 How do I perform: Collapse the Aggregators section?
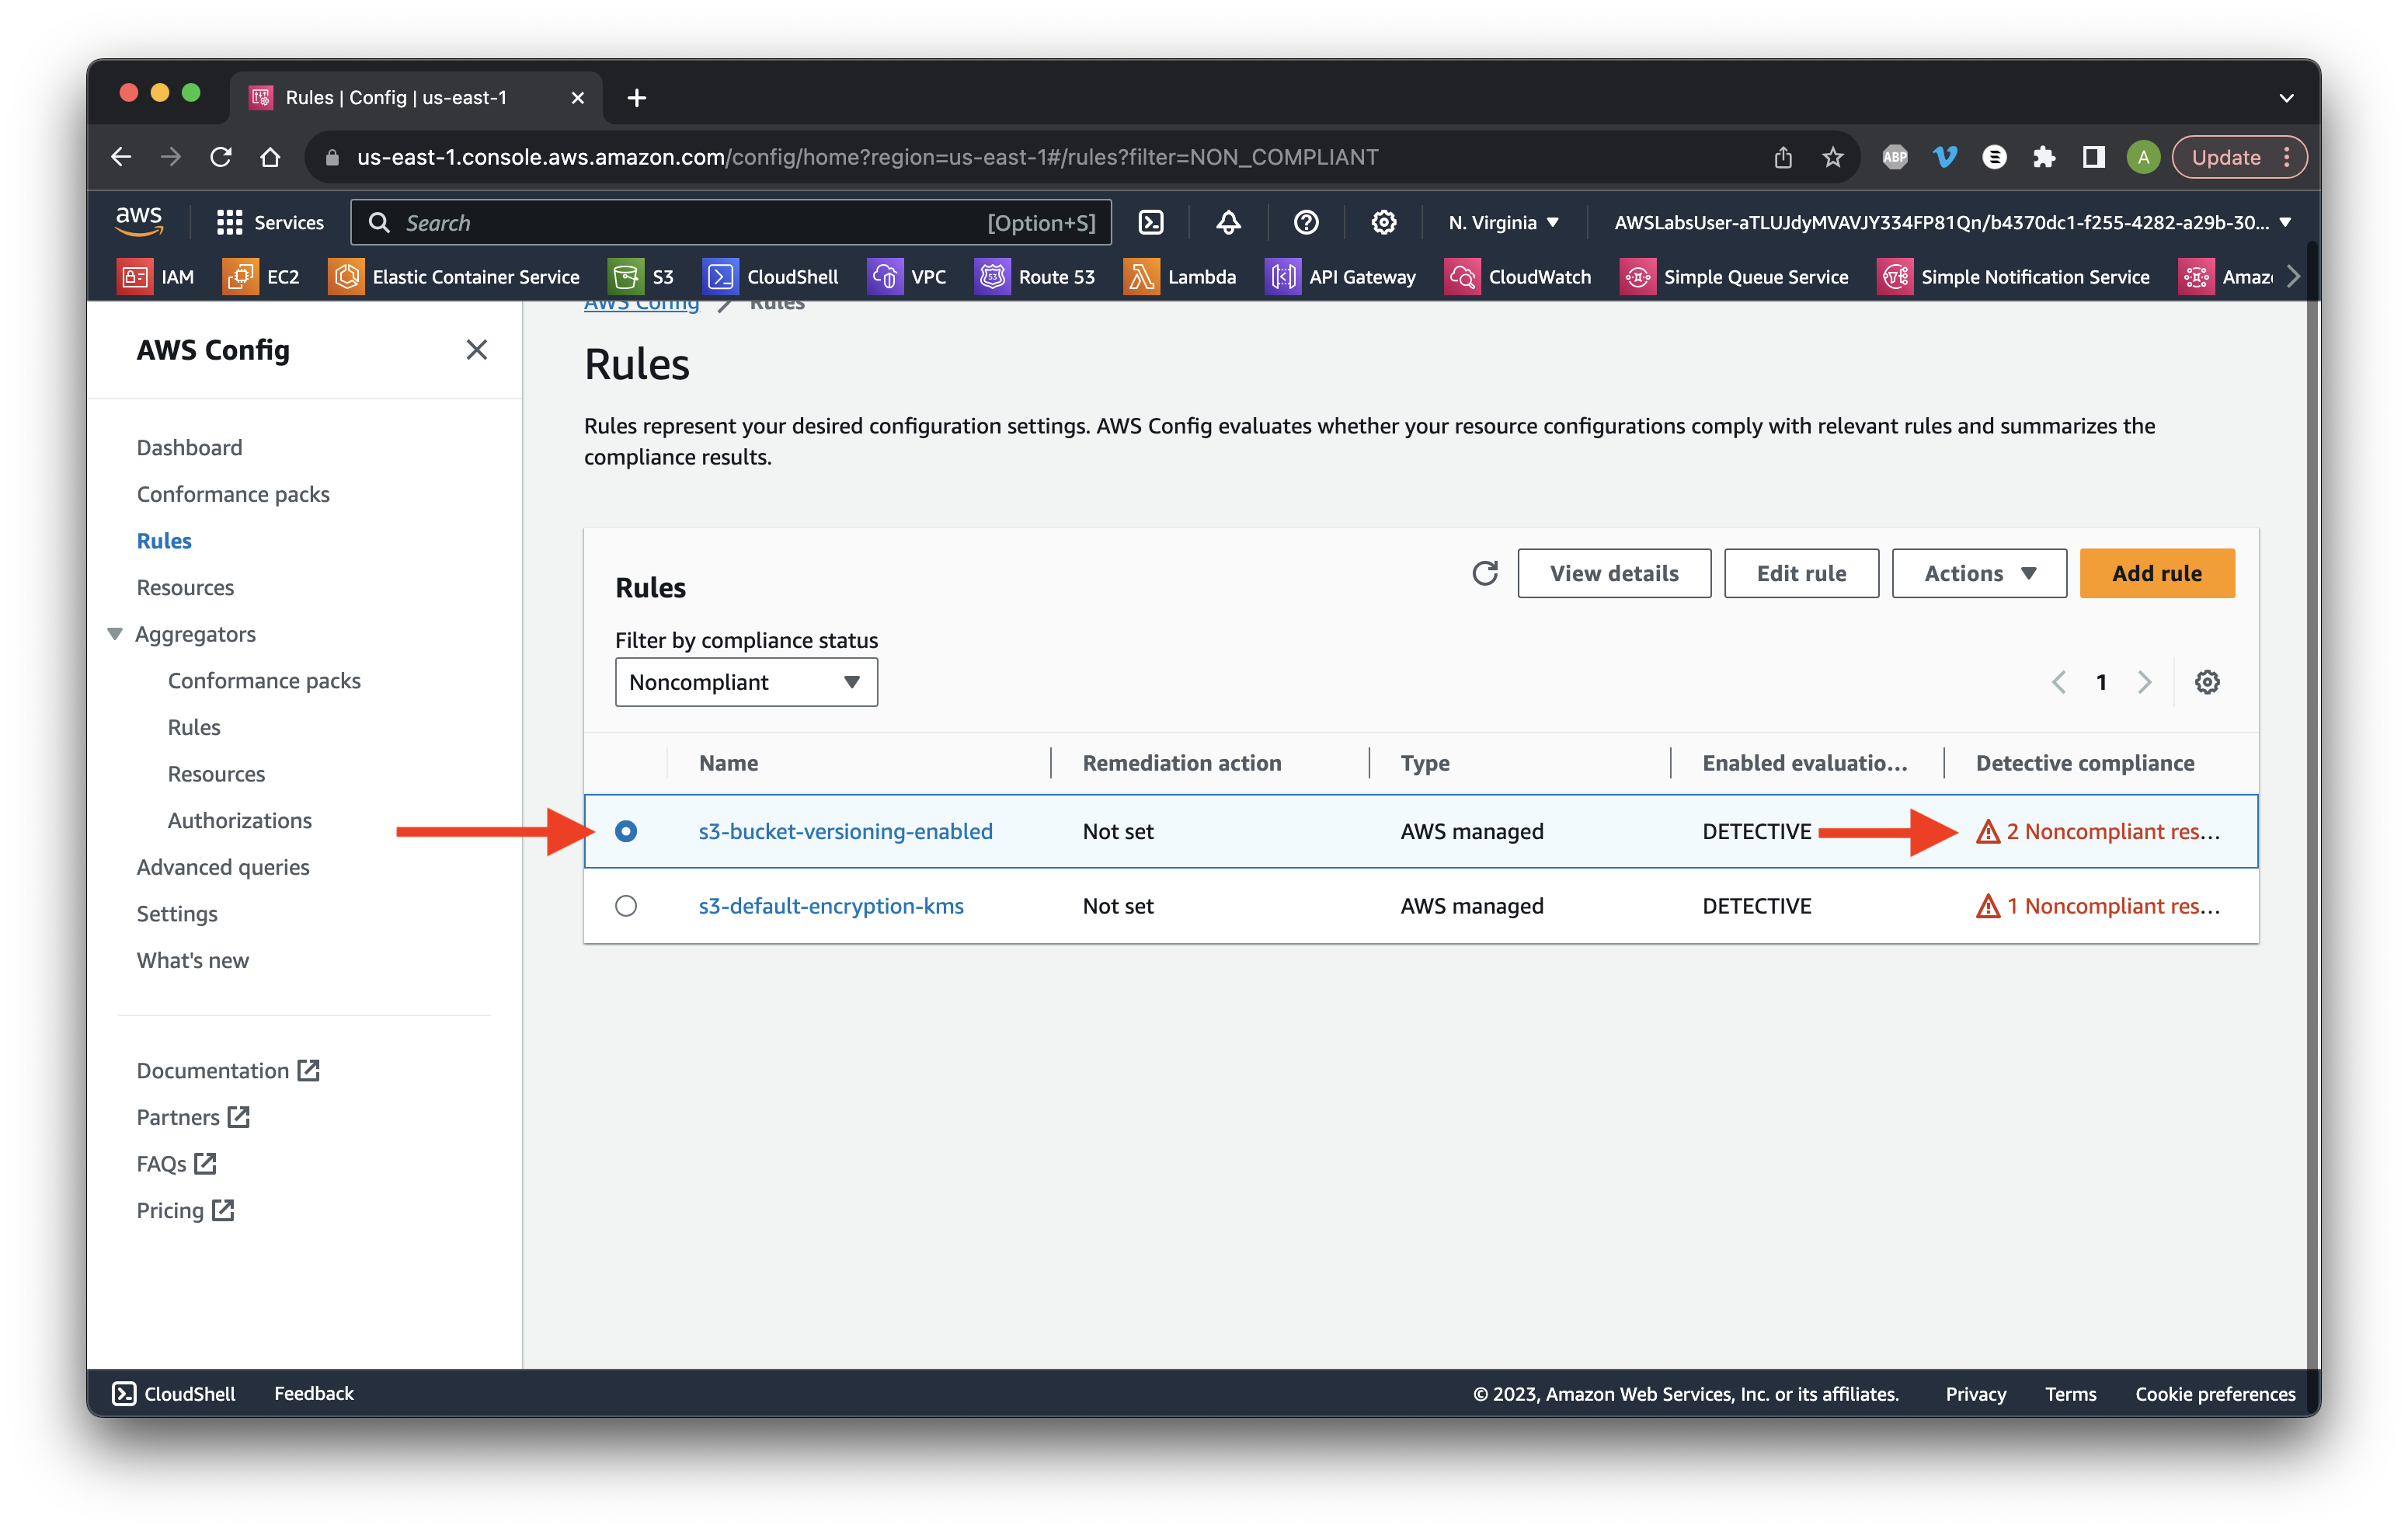coord(115,634)
